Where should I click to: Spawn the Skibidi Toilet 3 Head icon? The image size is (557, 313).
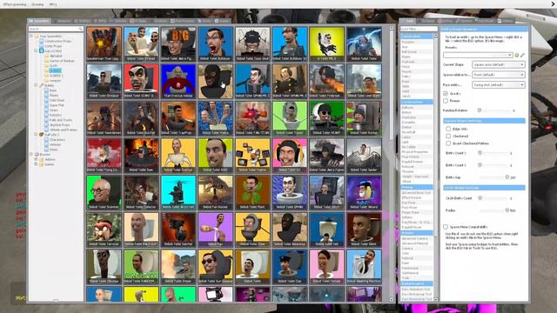pyautogui.click(x=141, y=44)
